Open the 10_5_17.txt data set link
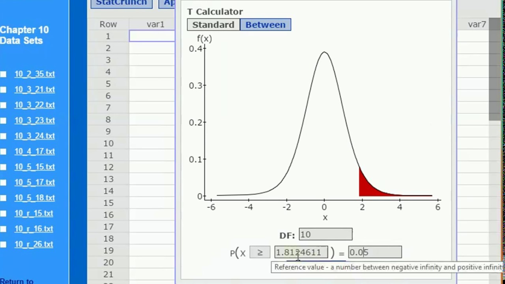Image resolution: width=505 pixels, height=284 pixels. coord(35,182)
